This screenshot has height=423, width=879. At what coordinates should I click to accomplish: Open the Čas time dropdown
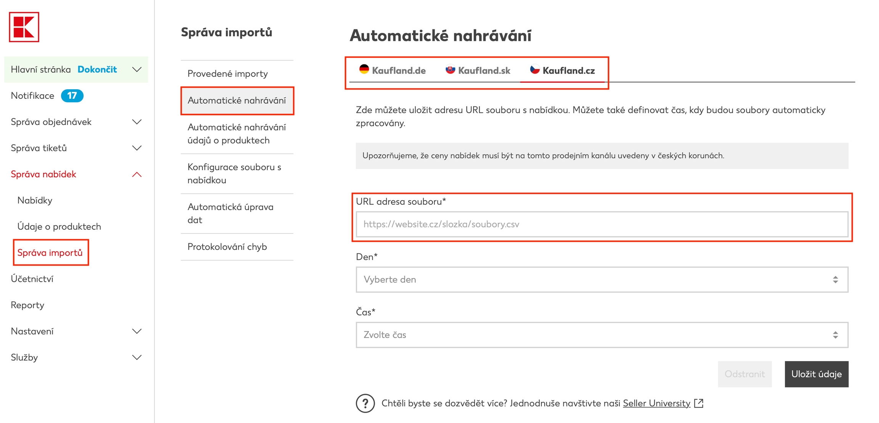(x=602, y=335)
